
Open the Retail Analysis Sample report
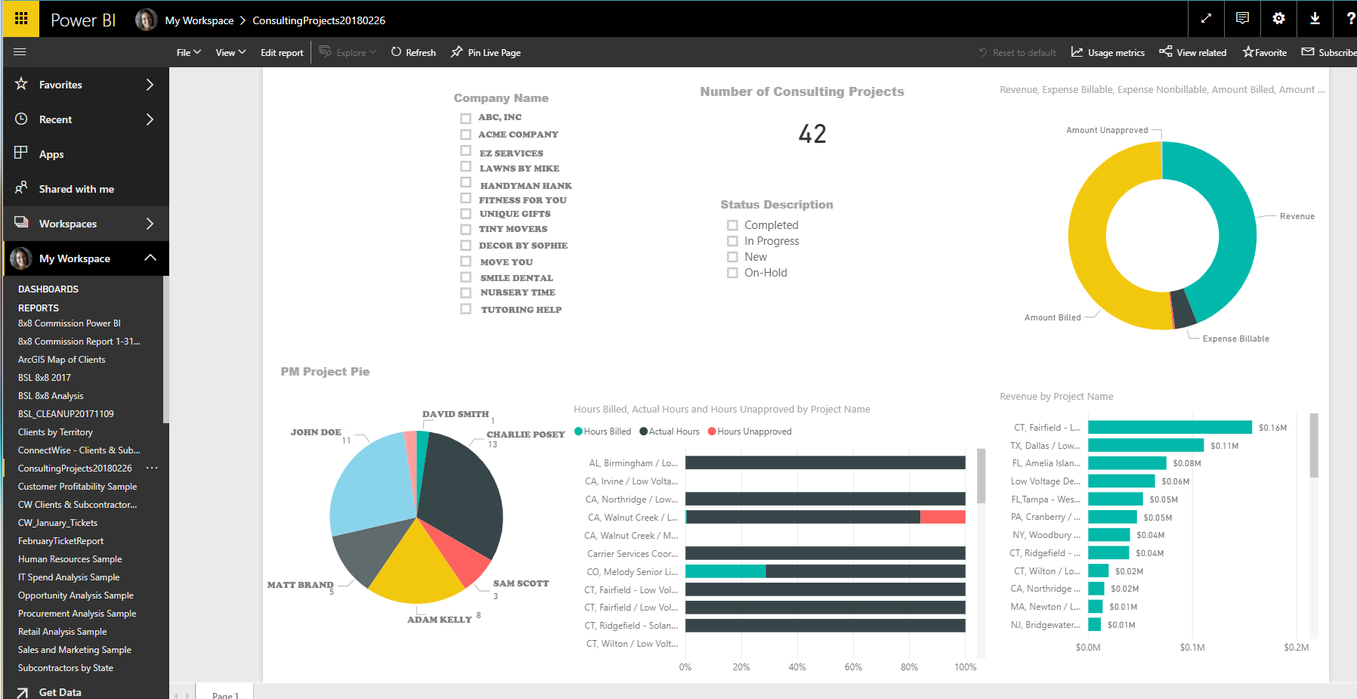pyautogui.click(x=62, y=632)
